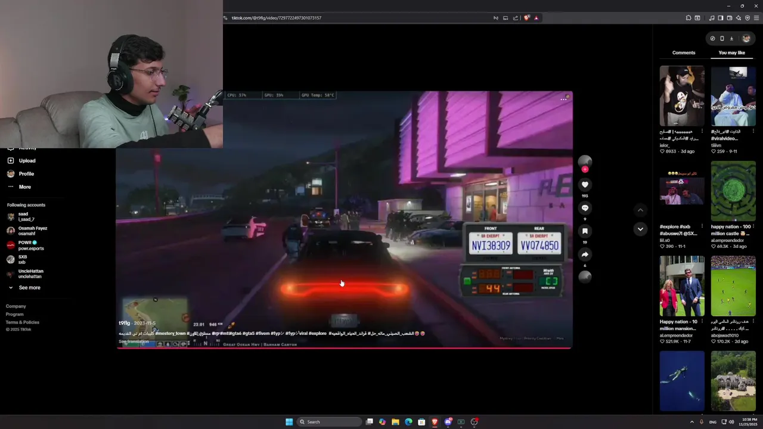The image size is (763, 429).
Task: Click the taskbar Search box
Action: coord(330,422)
